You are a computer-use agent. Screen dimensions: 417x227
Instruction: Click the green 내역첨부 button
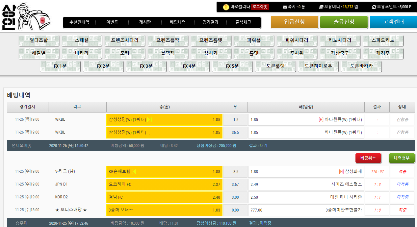click(402, 158)
